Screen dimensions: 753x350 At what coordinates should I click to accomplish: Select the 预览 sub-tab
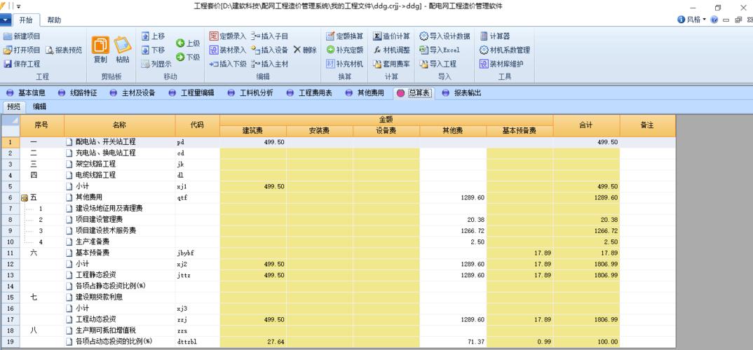(14, 107)
